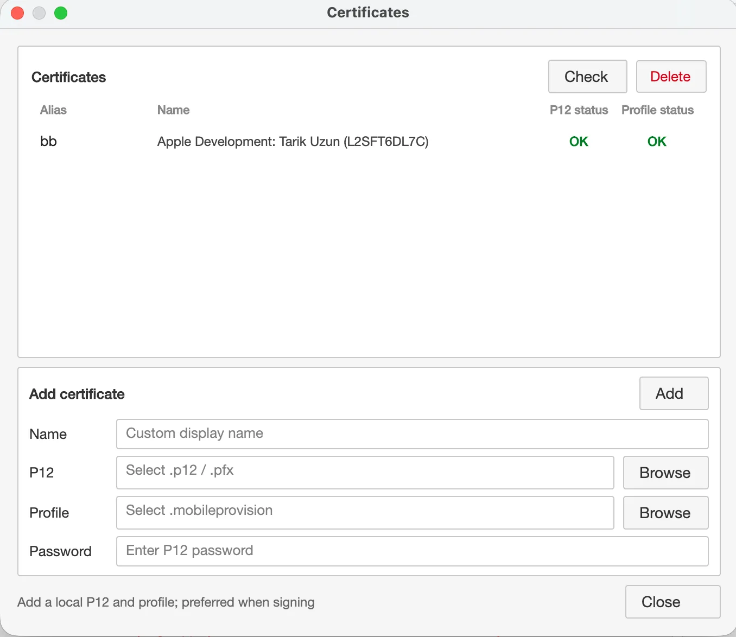Select 'Apple Development: Tarik Uzun (L2SFT6DL7C)' name

[x=293, y=142]
